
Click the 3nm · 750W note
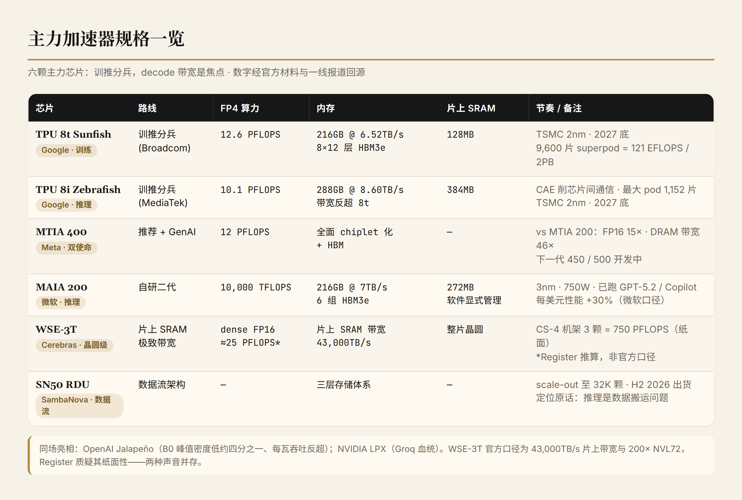point(616,294)
